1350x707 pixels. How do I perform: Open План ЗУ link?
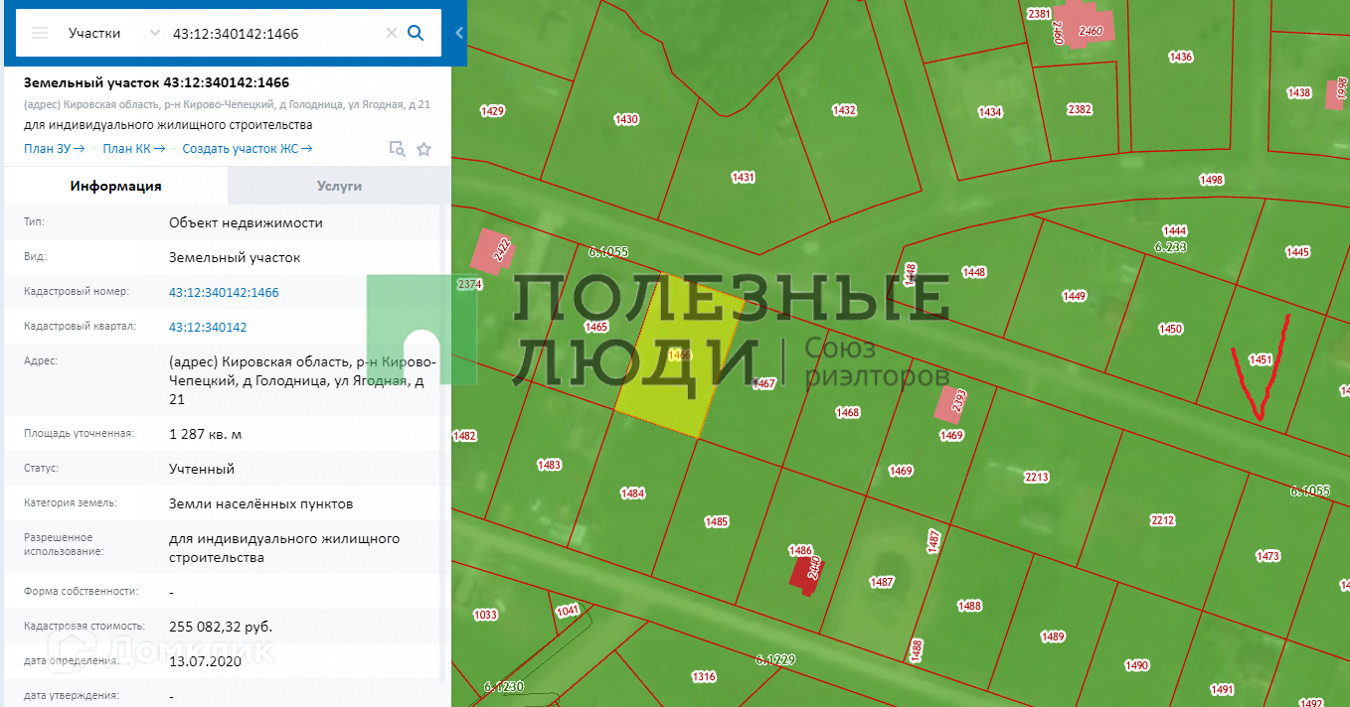[54, 149]
